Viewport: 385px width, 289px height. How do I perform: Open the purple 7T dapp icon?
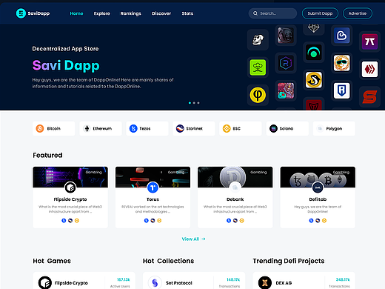pos(369,41)
